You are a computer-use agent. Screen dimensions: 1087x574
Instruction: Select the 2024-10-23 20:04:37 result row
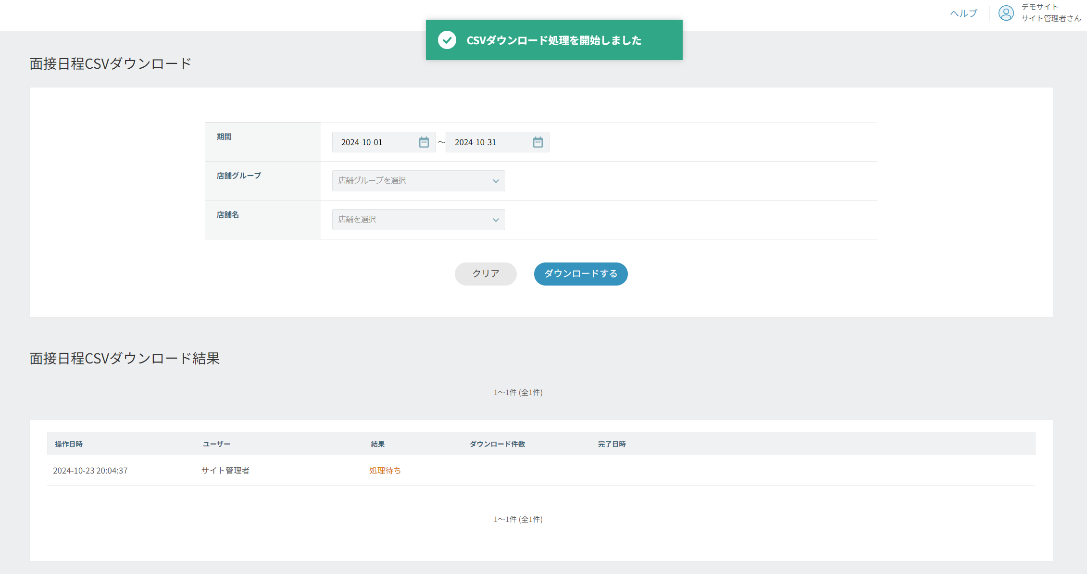pos(90,471)
